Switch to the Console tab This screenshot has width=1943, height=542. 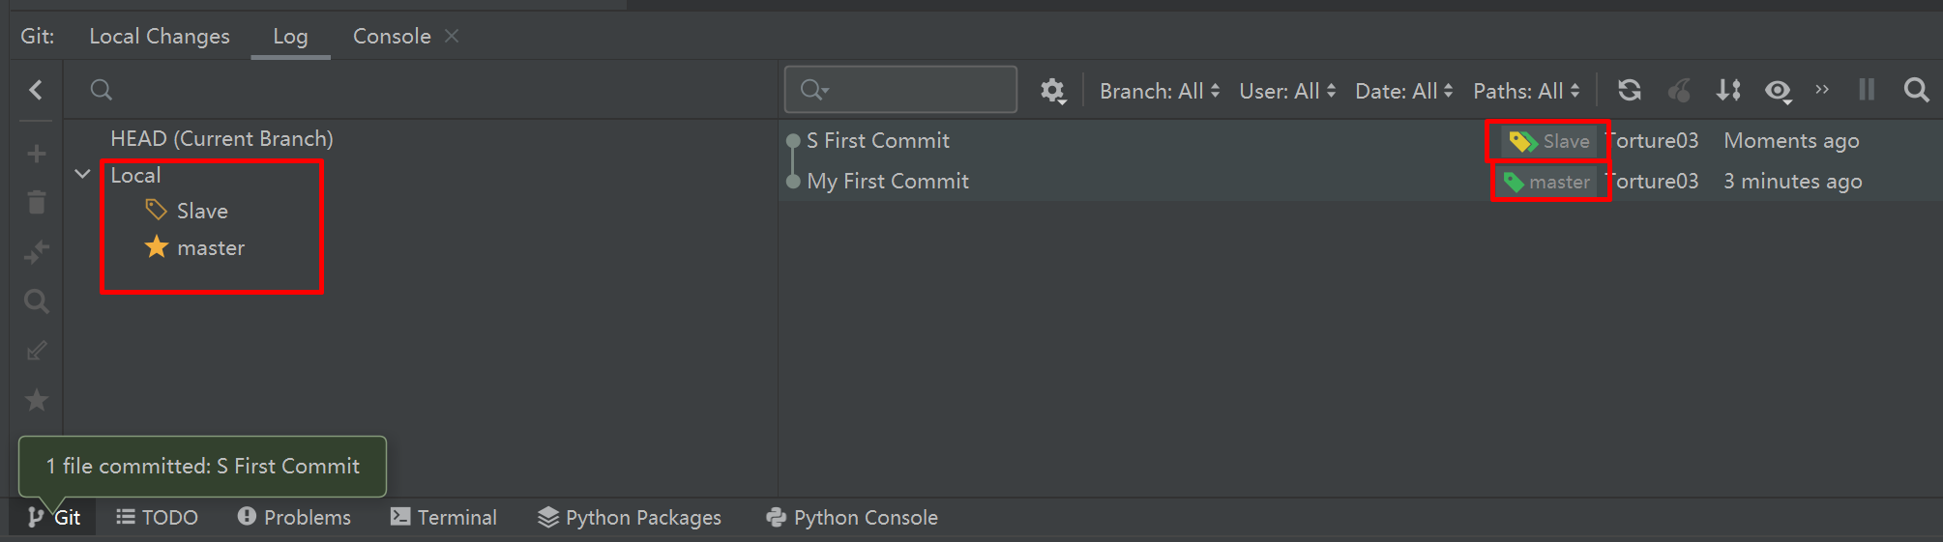(392, 37)
